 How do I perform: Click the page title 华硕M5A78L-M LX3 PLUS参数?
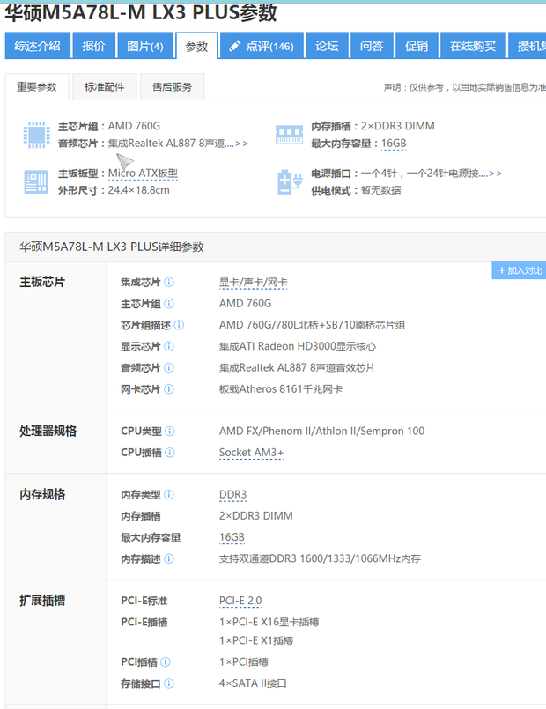click(141, 12)
